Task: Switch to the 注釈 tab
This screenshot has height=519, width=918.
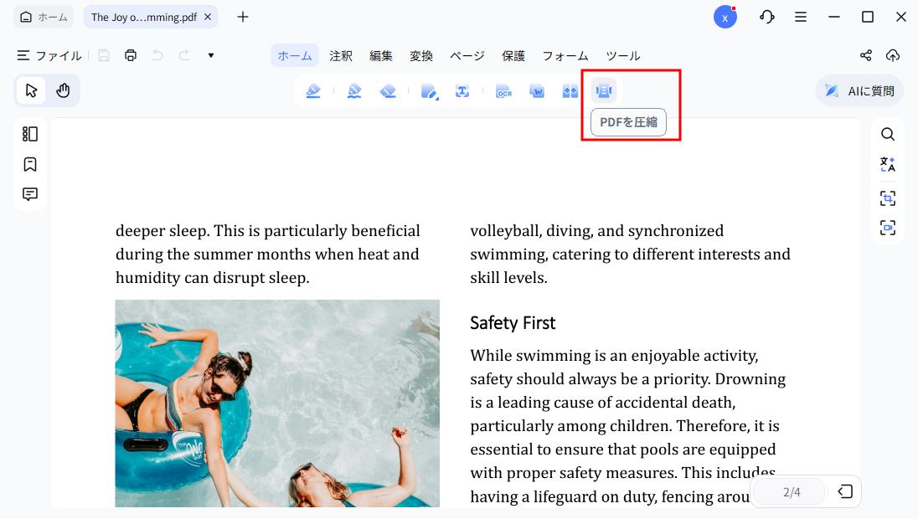Action: click(341, 56)
